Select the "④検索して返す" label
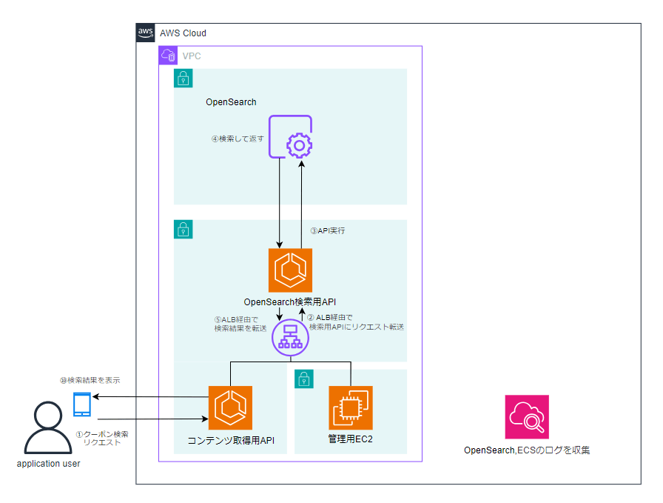 [238, 139]
